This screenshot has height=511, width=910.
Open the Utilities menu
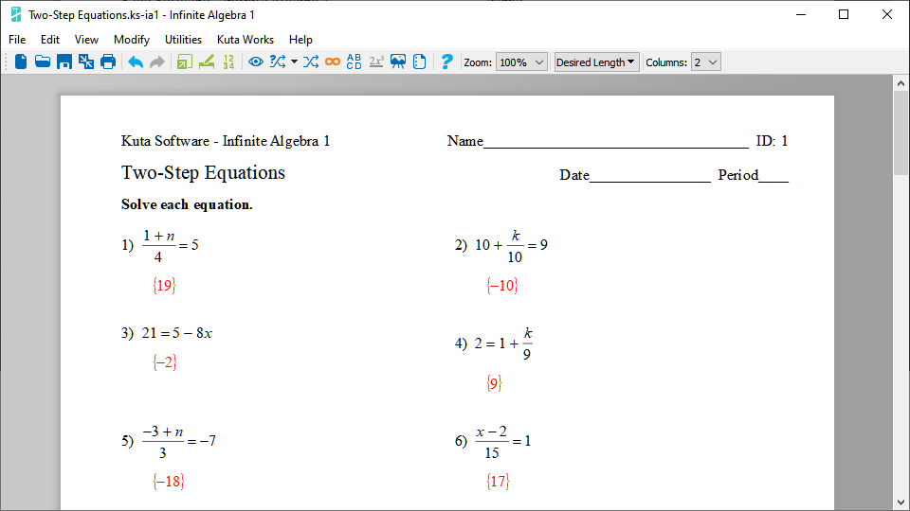(x=183, y=40)
